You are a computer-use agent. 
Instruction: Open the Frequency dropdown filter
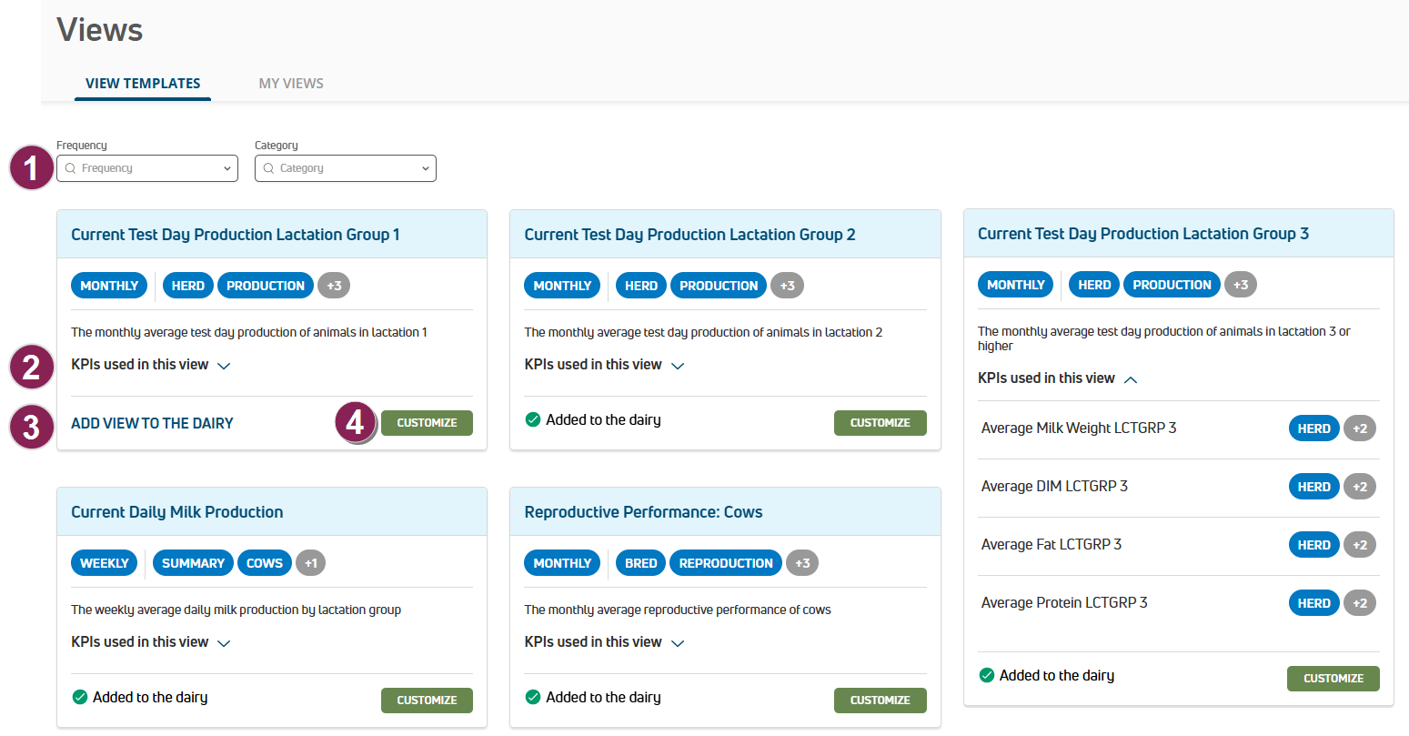click(x=147, y=168)
